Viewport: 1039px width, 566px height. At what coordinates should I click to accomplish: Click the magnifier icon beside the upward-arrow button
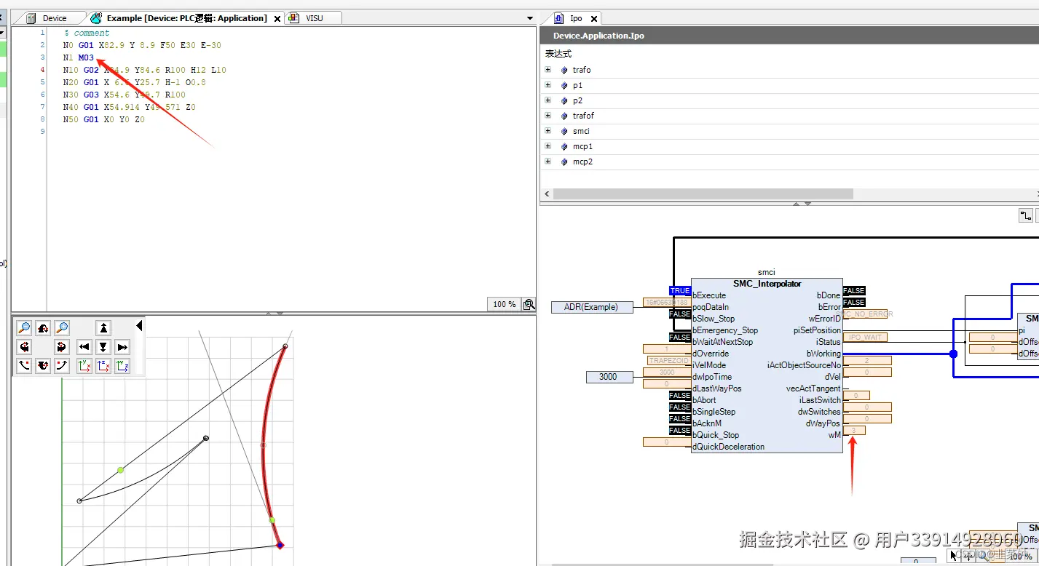pyautogui.click(x=62, y=328)
